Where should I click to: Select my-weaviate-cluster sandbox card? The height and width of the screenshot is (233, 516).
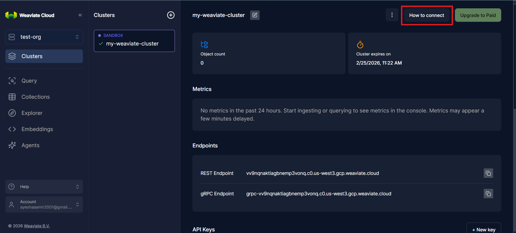tap(134, 41)
